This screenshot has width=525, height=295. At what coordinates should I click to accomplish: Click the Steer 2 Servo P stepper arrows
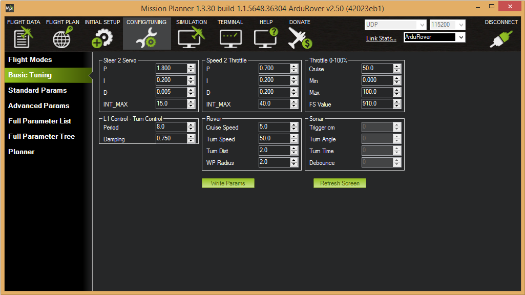point(191,68)
